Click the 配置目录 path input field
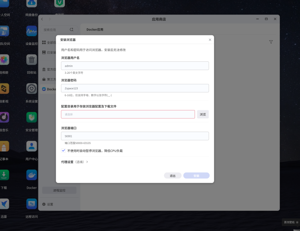Screen dimensions: 300x231 [x=128, y=114]
